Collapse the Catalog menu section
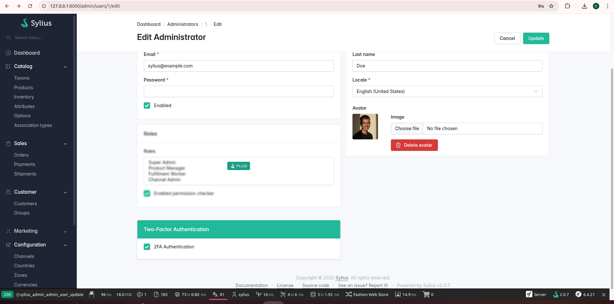614x304 pixels. tap(65, 66)
